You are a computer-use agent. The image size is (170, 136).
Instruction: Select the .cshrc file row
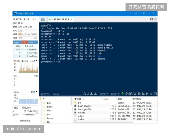coord(115,116)
